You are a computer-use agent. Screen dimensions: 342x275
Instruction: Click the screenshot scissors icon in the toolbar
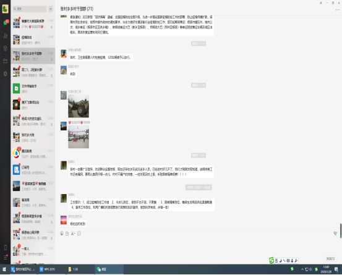[73, 234]
